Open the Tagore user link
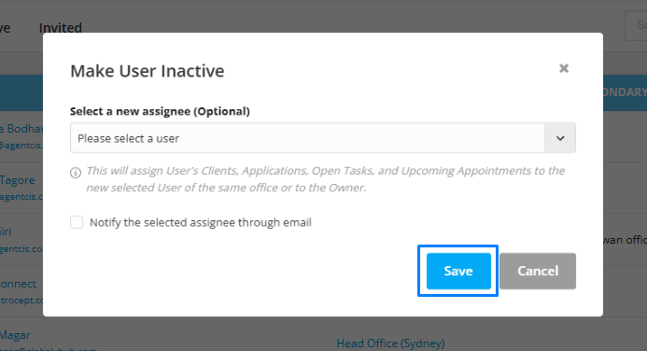Image resolution: width=647 pixels, height=351 pixels. click(18, 180)
